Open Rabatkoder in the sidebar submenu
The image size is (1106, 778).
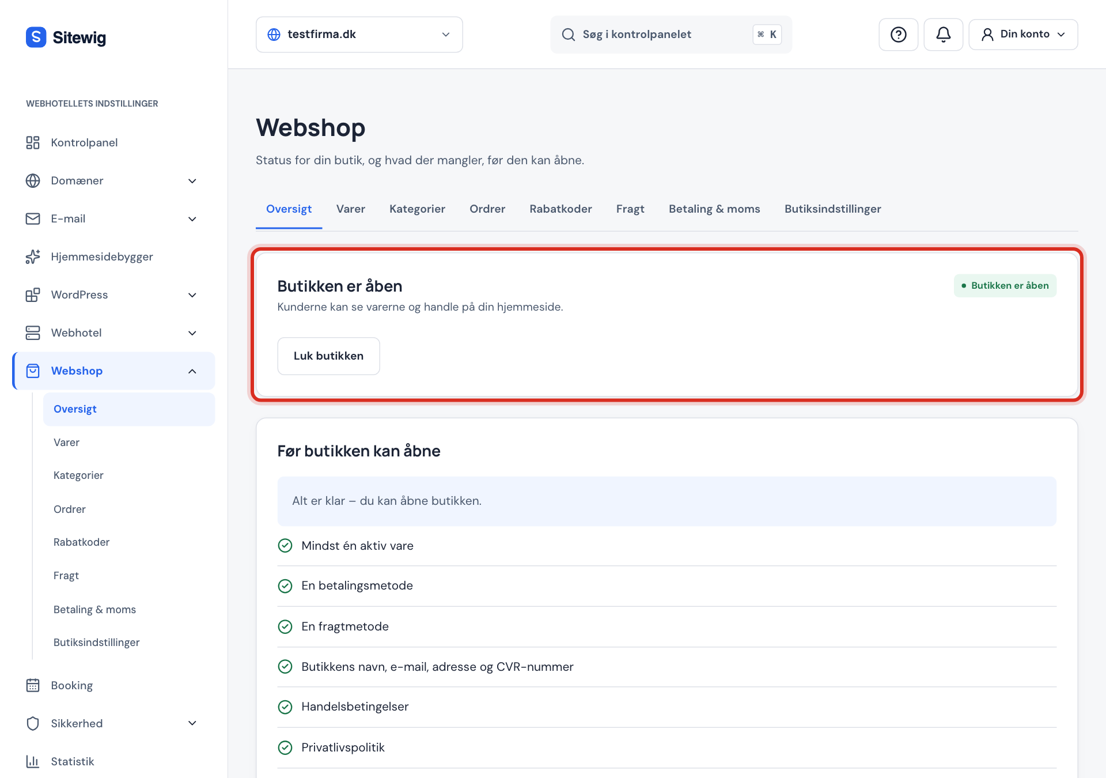129,542
